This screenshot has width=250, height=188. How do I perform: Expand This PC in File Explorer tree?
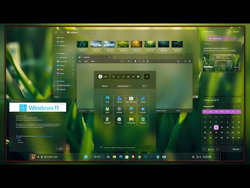pyautogui.click(x=55, y=81)
